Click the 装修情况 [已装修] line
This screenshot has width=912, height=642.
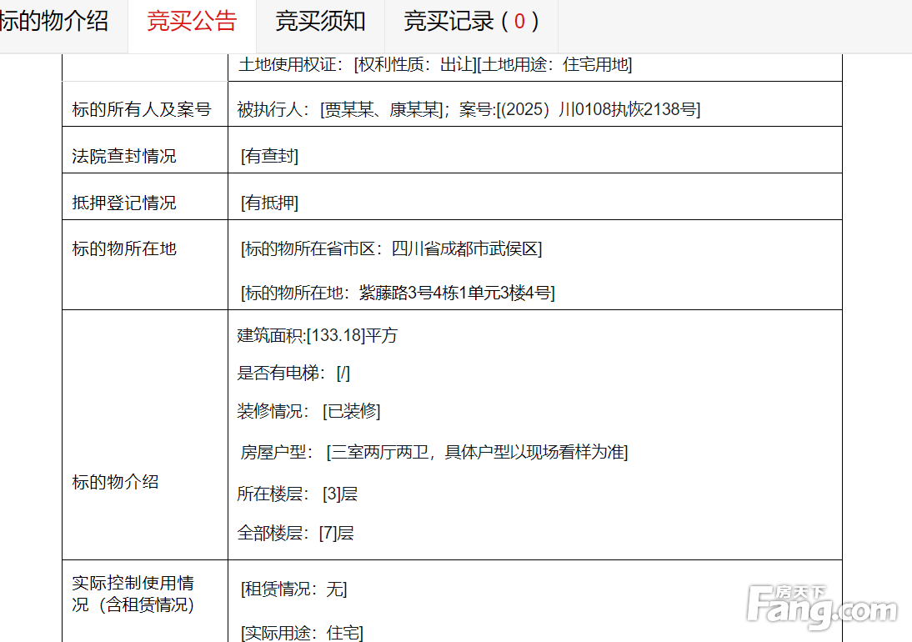coord(308,411)
